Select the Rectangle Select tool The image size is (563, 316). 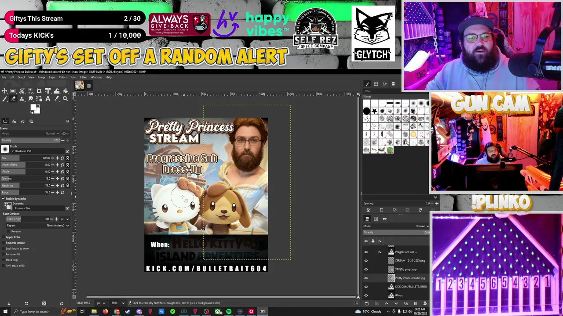click(x=13, y=91)
